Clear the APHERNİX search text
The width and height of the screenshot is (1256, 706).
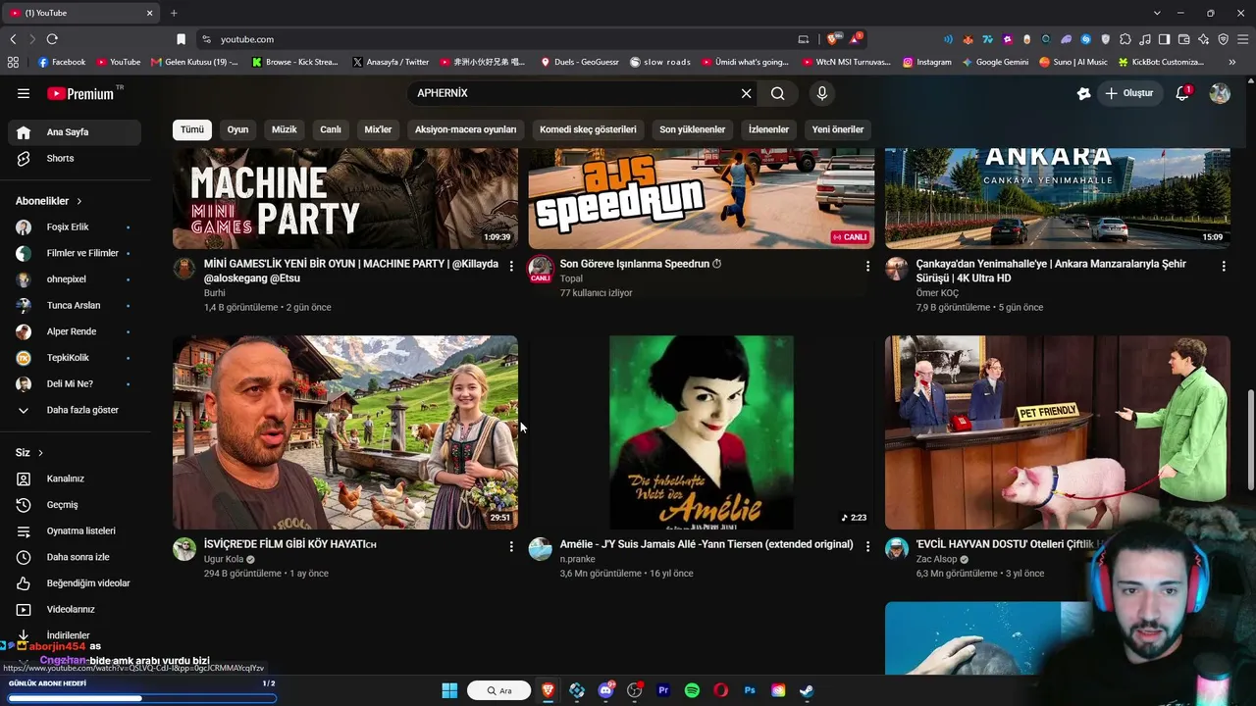point(746,93)
